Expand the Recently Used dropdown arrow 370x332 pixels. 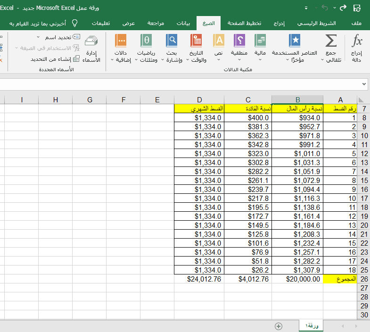coord(288,60)
